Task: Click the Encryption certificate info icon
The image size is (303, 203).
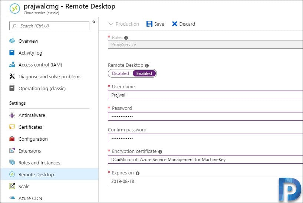Action: click(x=160, y=152)
